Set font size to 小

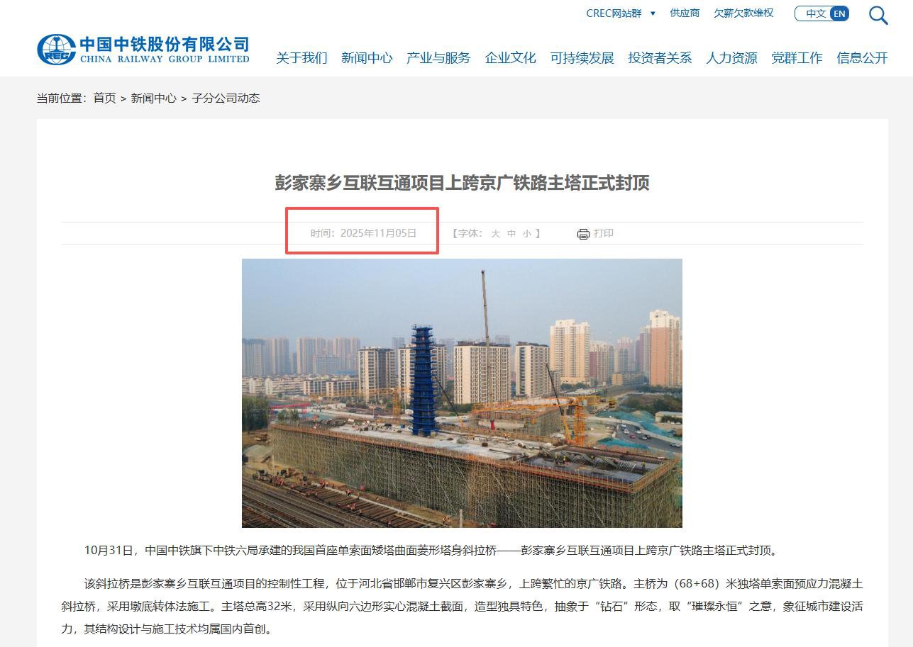click(x=527, y=233)
